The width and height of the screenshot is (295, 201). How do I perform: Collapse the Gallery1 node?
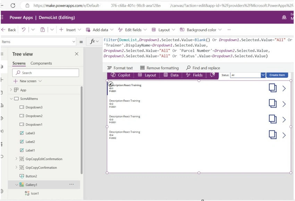[17, 185]
